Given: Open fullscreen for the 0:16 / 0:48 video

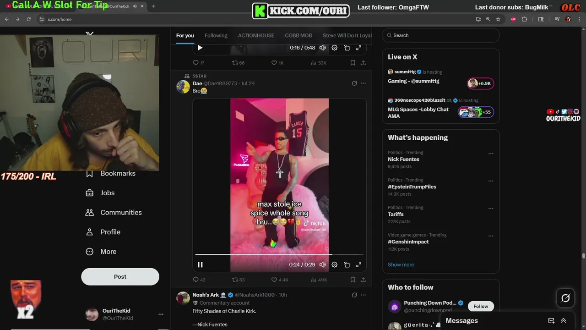Looking at the screenshot, I should coord(359,48).
